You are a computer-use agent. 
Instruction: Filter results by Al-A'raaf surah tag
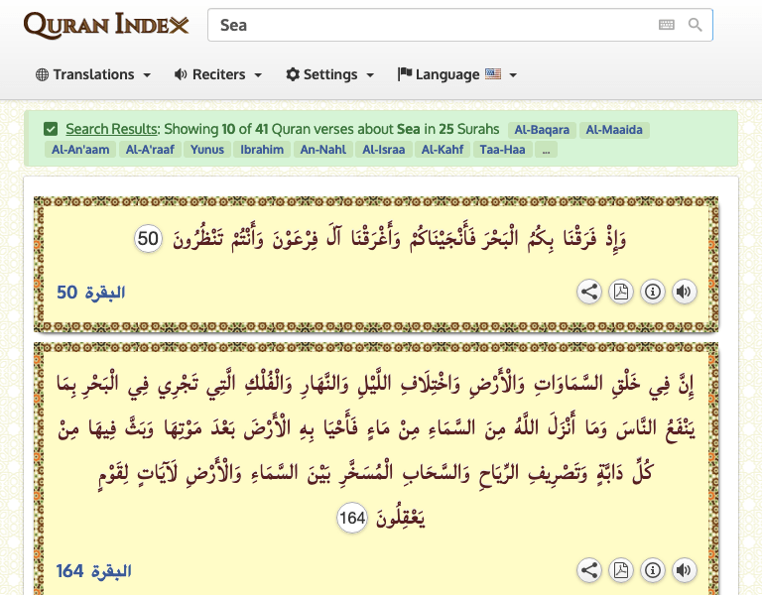[x=150, y=150]
